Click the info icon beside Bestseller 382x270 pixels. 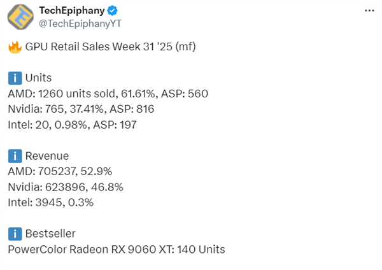coord(14,234)
